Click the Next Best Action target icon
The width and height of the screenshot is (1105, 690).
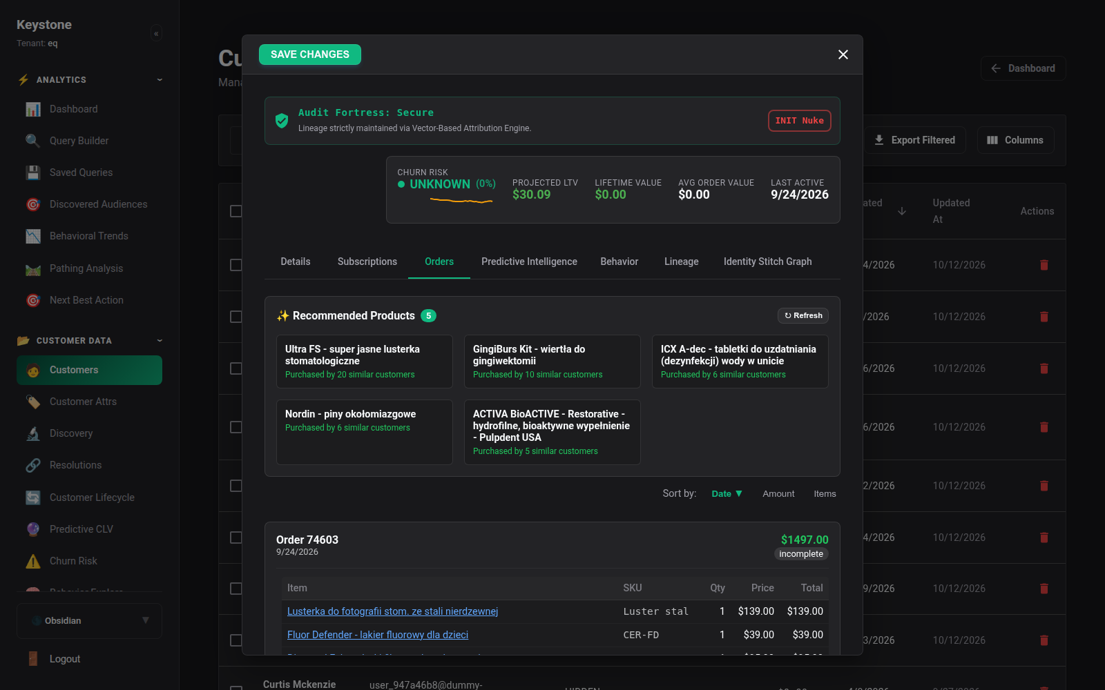point(33,300)
